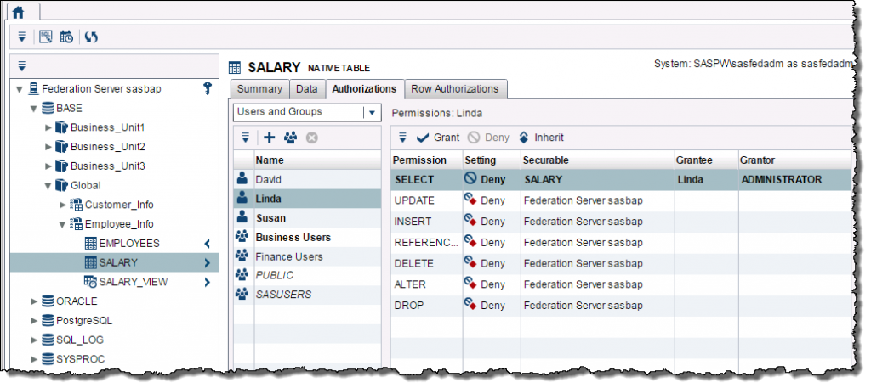Click the Inherit permission button
The image size is (871, 388).
pos(541,138)
